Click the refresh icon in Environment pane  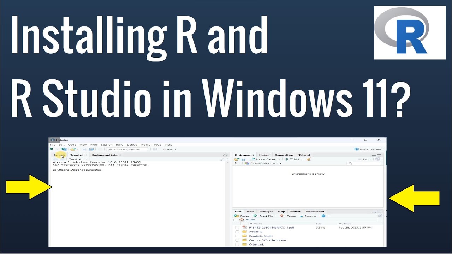click(x=377, y=159)
